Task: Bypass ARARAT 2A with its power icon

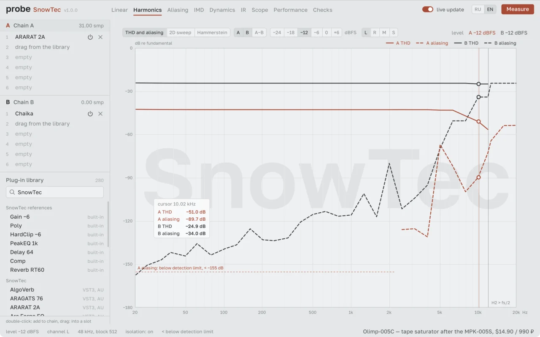Action: (x=90, y=37)
